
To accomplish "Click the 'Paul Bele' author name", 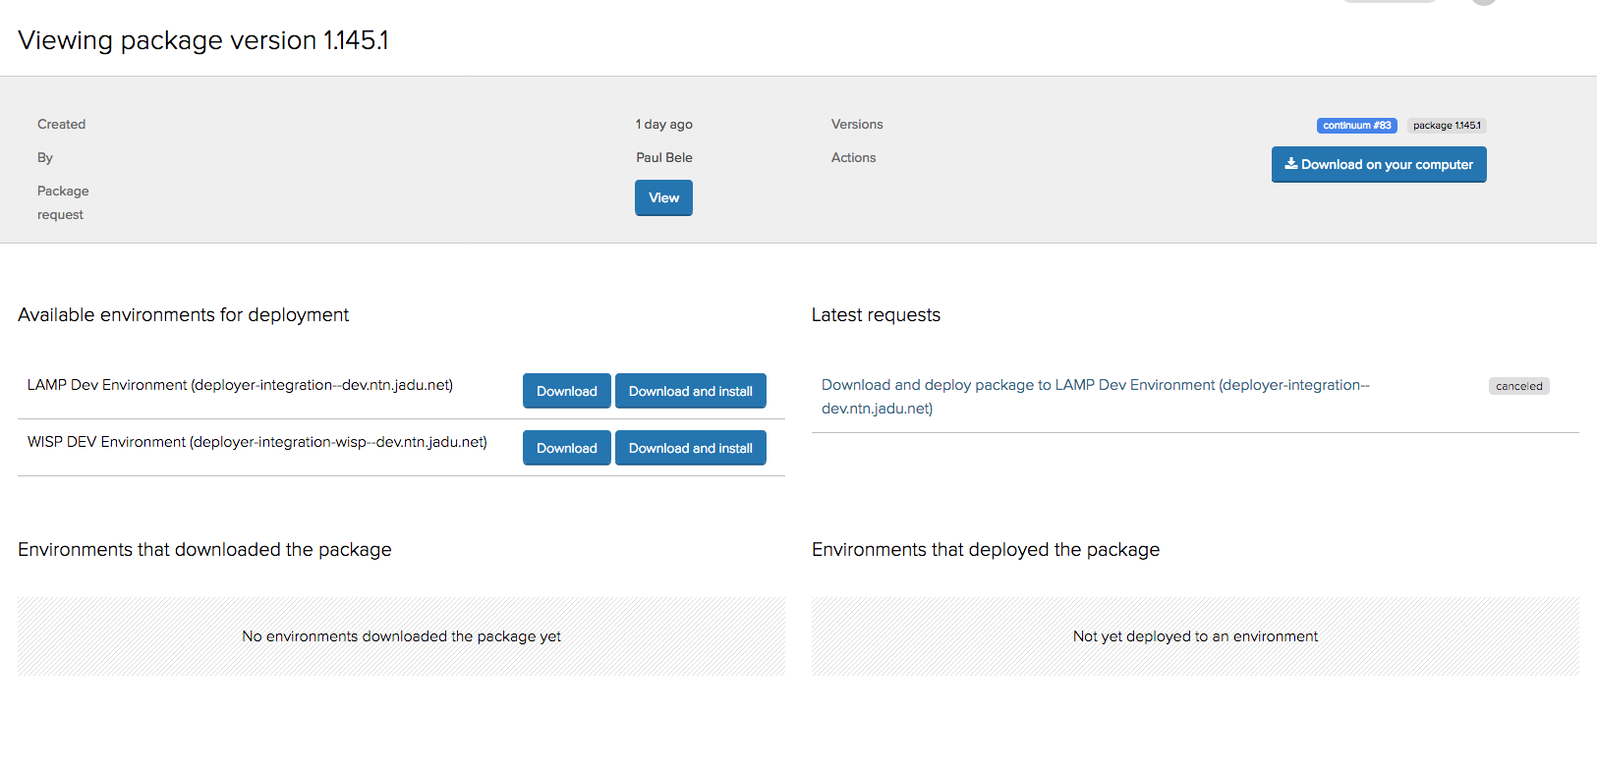I will tap(664, 157).
